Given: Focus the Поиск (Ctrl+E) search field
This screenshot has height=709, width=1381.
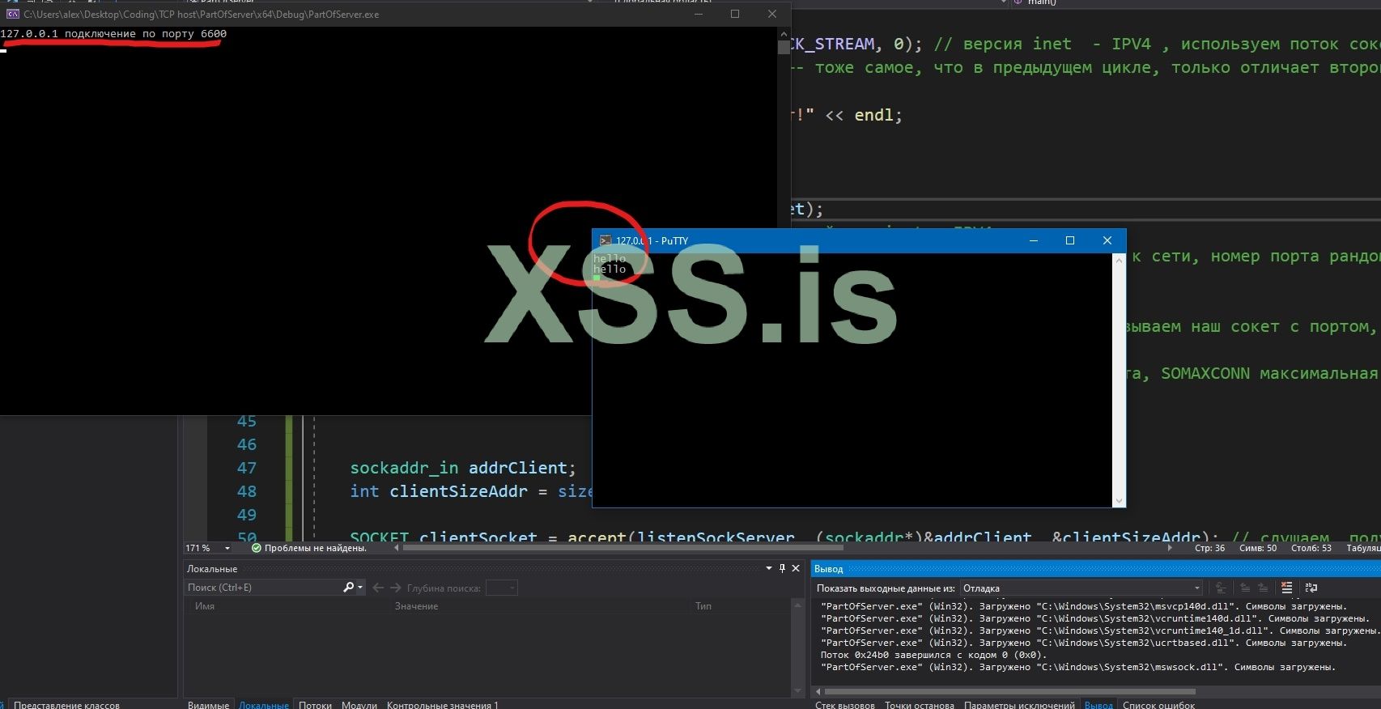Looking at the screenshot, I should 264,588.
